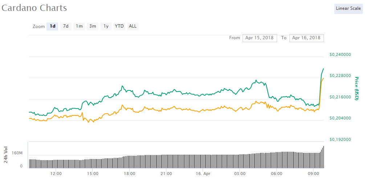The width and height of the screenshot is (365, 179).
Task: Click the 09:00 time axis label
Action: 313,173
